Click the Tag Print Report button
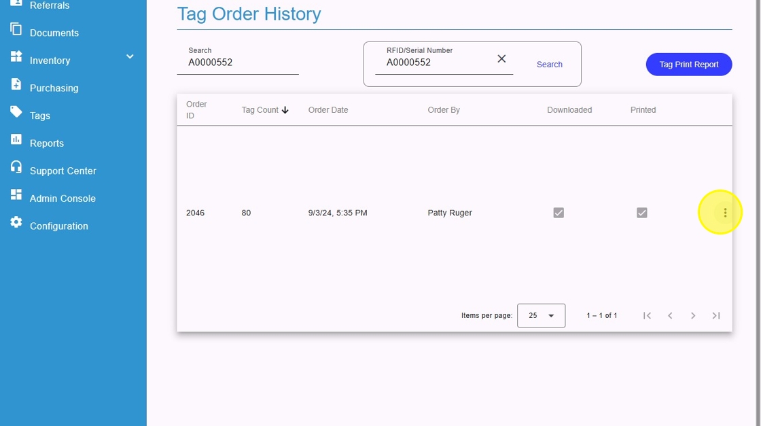Screen dimensions: 761x426 click(688, 65)
